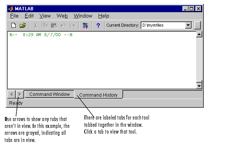
Task: Open the File menu
Action: [x=14, y=16]
